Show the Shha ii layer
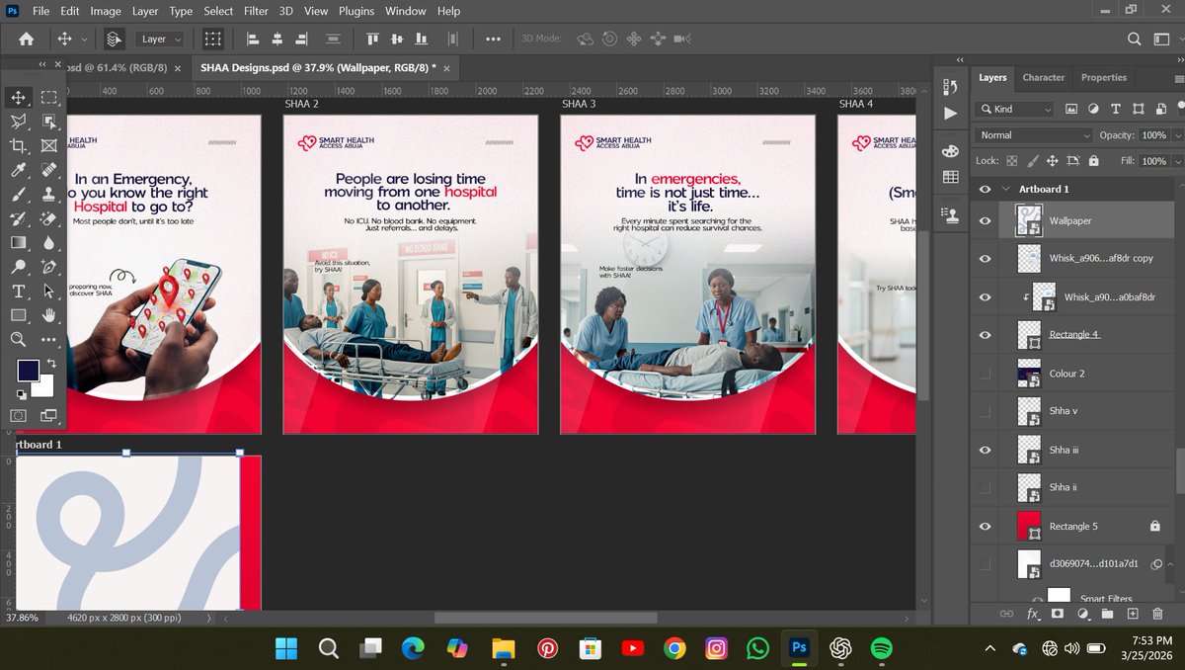This screenshot has height=670, width=1185. click(x=985, y=487)
